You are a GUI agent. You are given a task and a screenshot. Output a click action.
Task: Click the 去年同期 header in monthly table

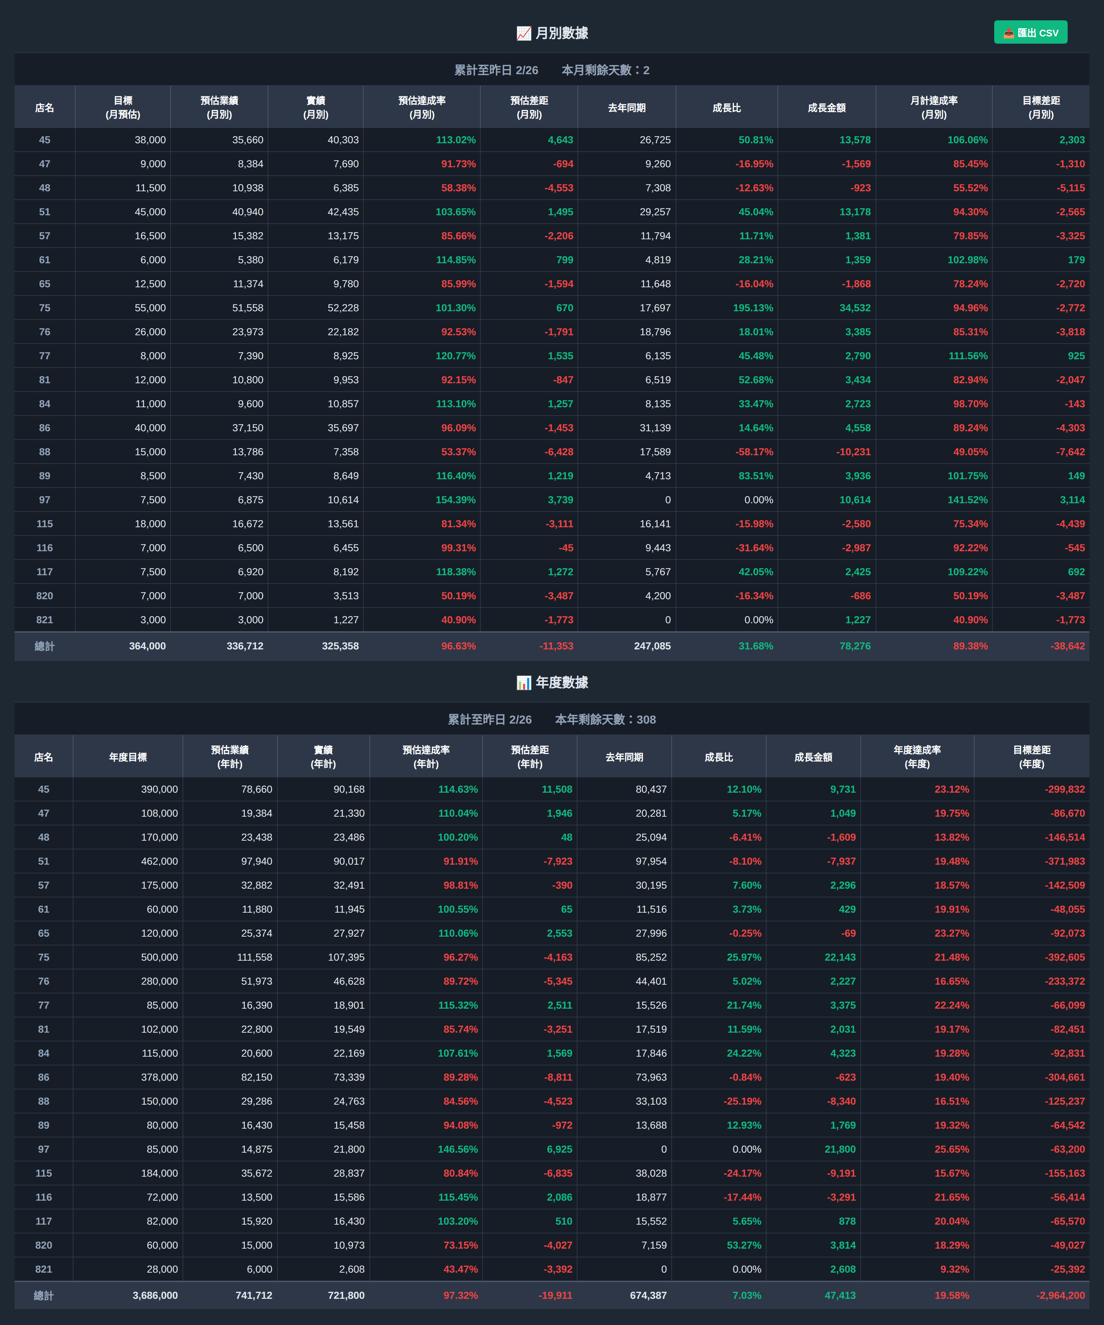627,108
